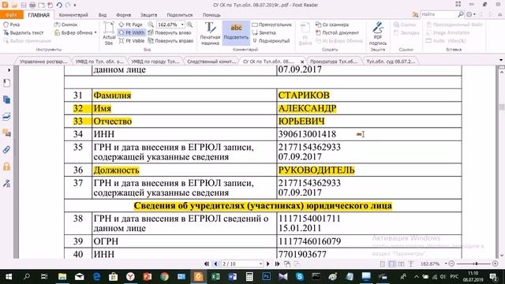Viewport: 505px width, 284px height.
Task: Open the Помощь ribbon tab
Action: click(211, 15)
